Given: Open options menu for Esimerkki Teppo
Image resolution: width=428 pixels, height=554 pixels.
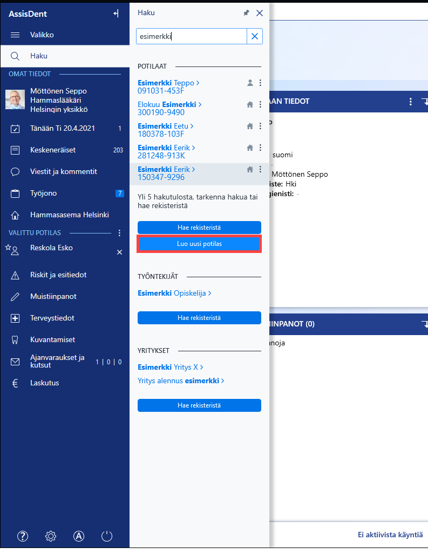Looking at the screenshot, I should click(x=260, y=83).
